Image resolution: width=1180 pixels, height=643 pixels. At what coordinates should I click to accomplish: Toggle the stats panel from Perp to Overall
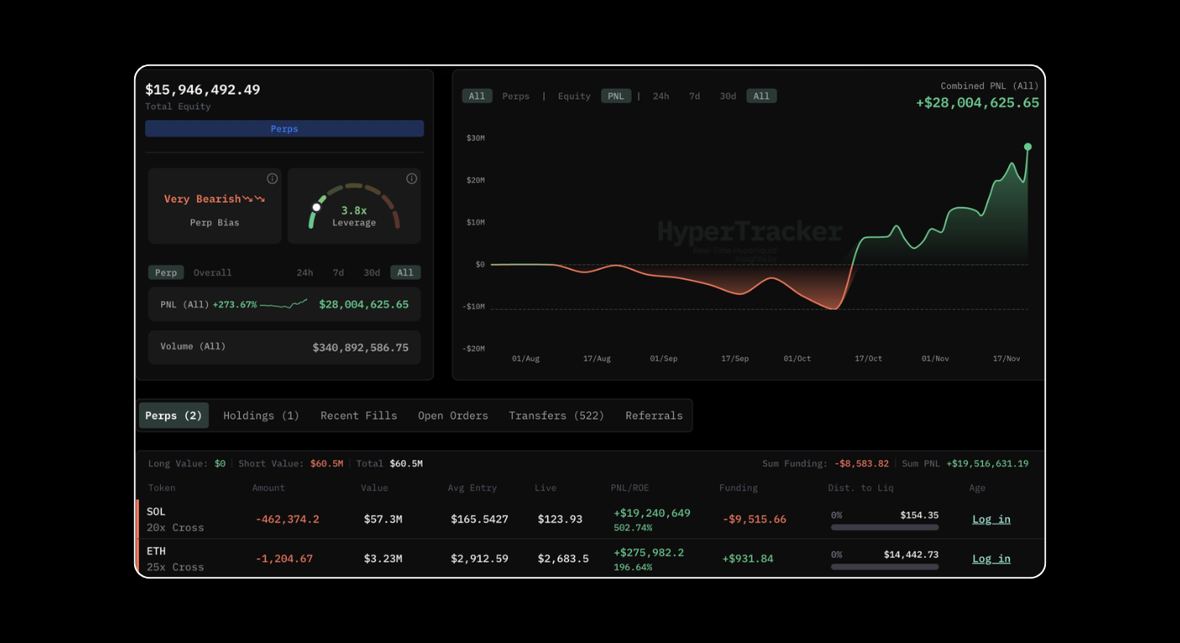212,272
